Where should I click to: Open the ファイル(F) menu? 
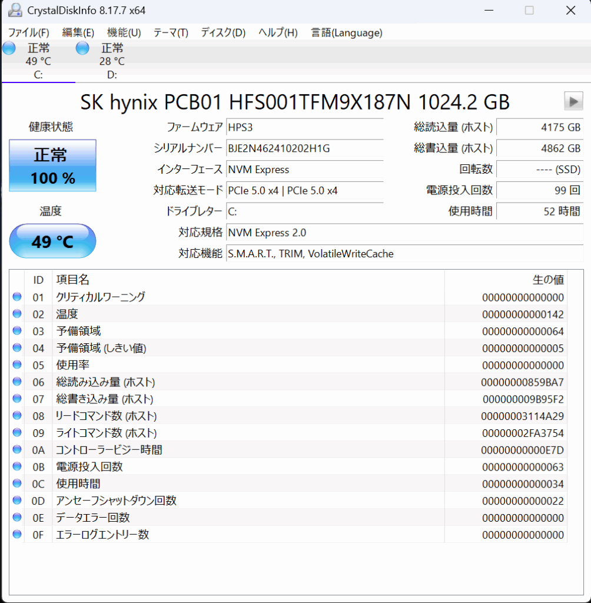(28, 33)
